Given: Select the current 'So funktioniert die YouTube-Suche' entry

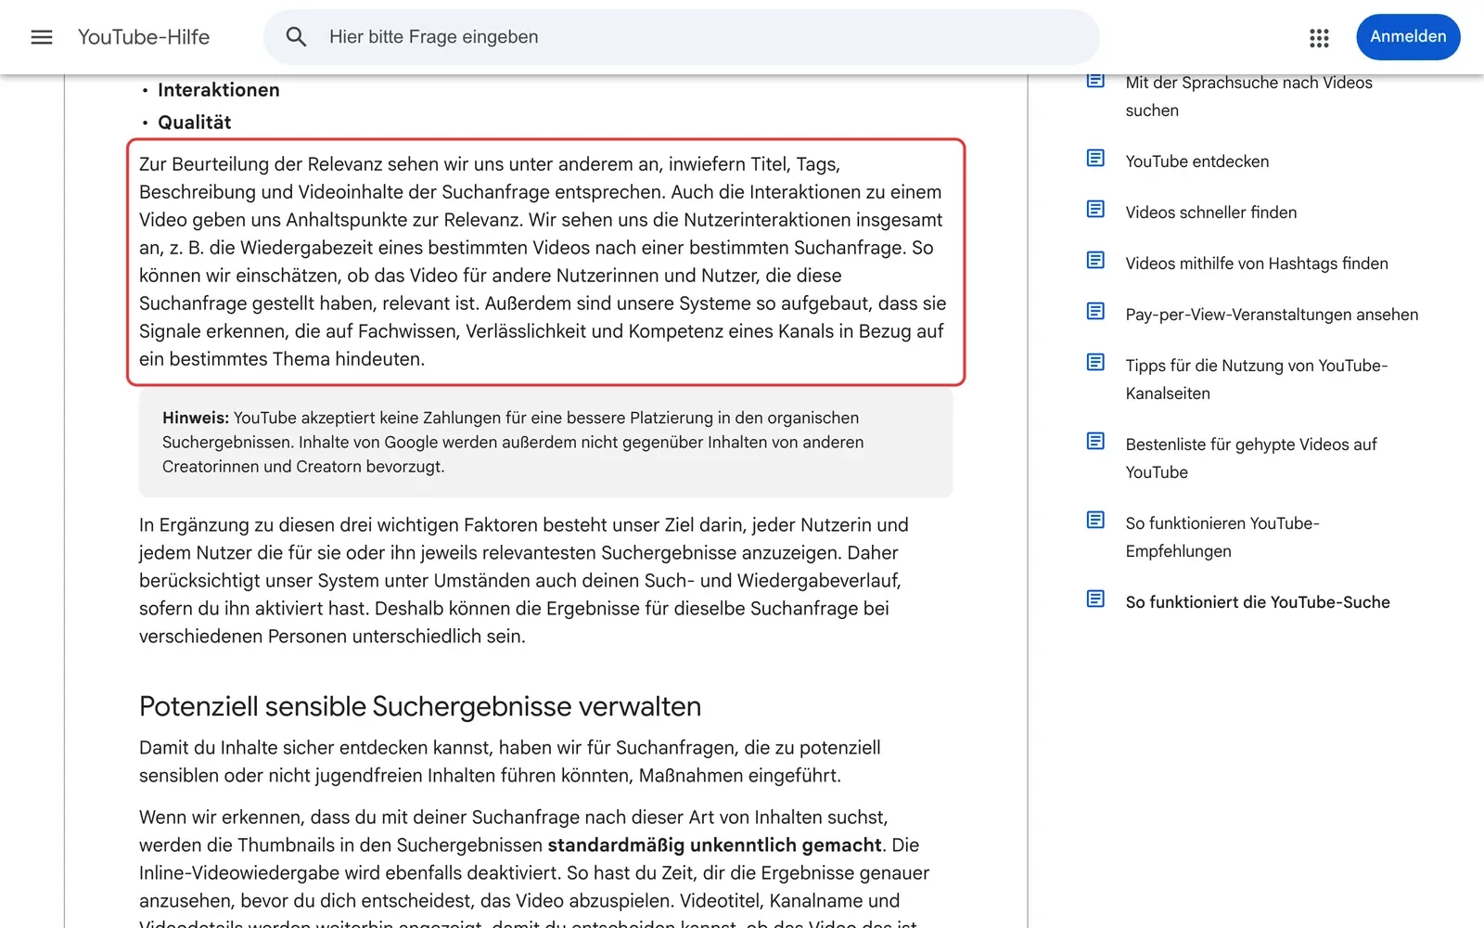Looking at the screenshot, I should point(1258,602).
